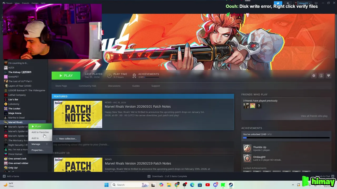Show hidden system tray icons
Image resolution: width=337 pixels, height=189 pixels.
click(x=293, y=185)
